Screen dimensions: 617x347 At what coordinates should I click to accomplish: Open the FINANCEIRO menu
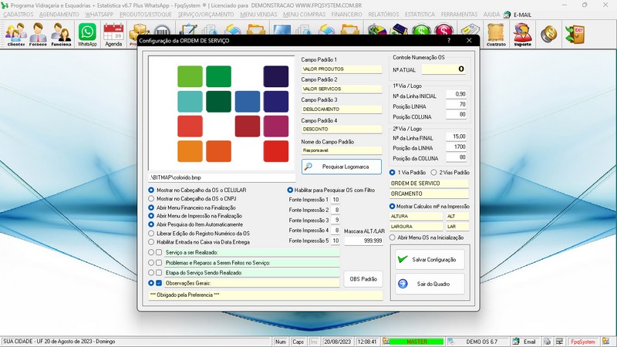pyautogui.click(x=346, y=15)
